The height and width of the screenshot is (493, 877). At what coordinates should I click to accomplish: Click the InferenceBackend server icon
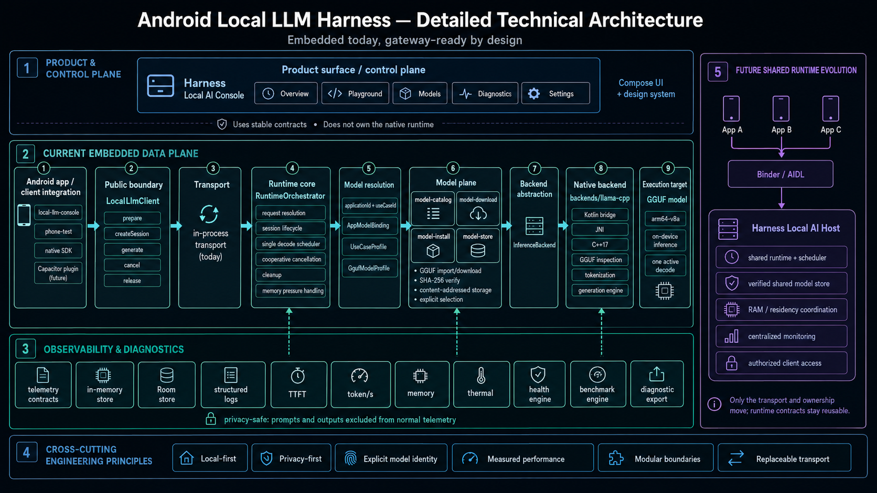point(534,226)
